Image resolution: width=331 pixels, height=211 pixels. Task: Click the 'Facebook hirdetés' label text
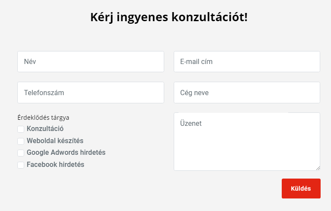pos(55,165)
